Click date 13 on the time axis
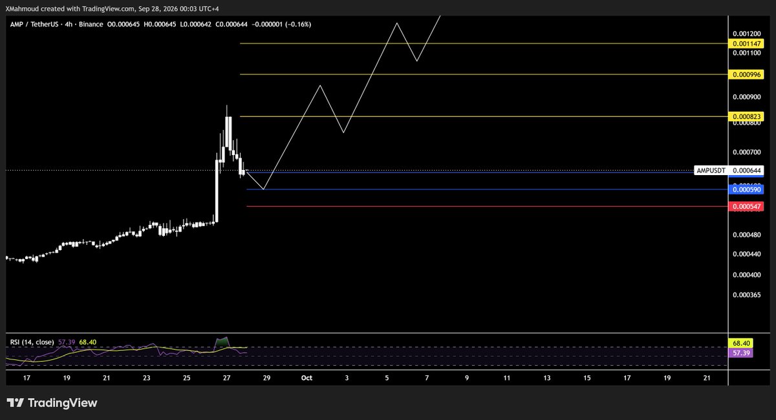This screenshot has width=776, height=420. pos(547,377)
